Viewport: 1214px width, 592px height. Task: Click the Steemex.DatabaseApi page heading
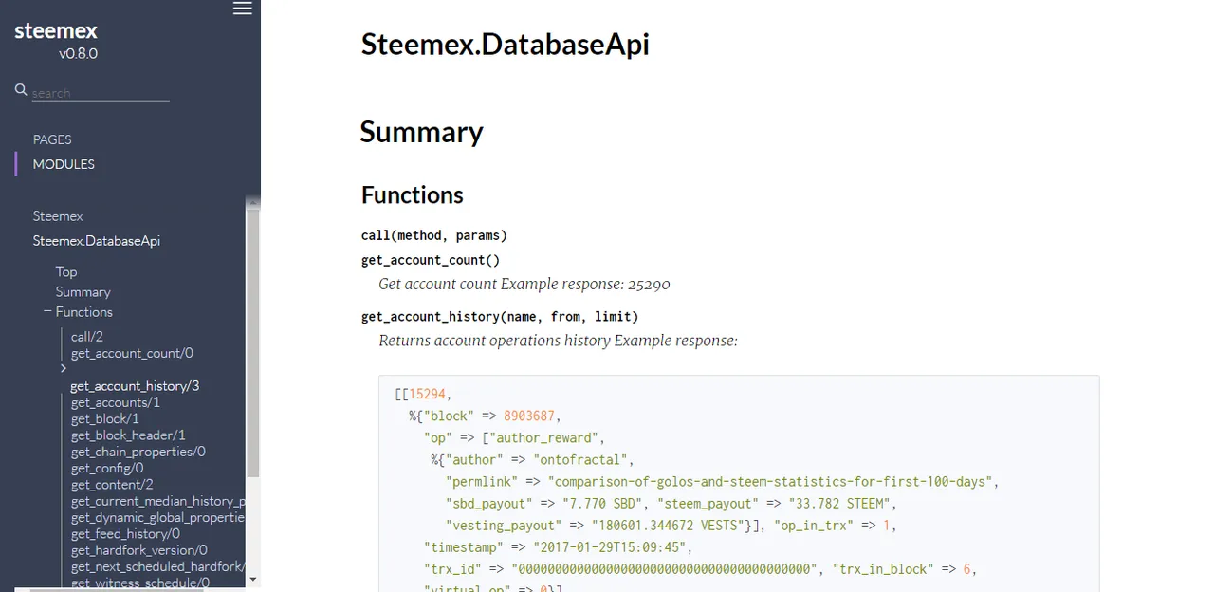click(505, 45)
